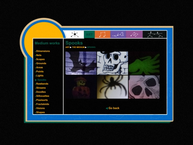Select Pixelsorts in the sidebar

(x=42, y=100)
